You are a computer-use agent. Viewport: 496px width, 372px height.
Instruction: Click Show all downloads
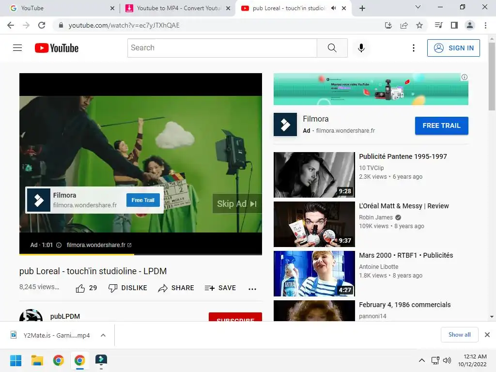pyautogui.click(x=459, y=335)
